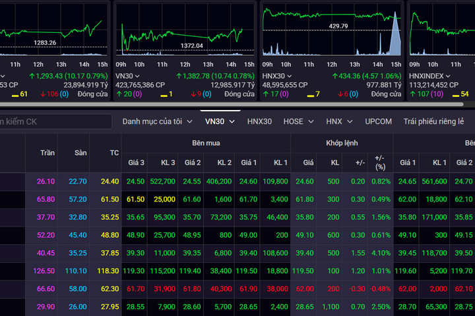Click buy volume 522,700
Image resolution: width=475 pixels, height=316 pixels.
163,182
